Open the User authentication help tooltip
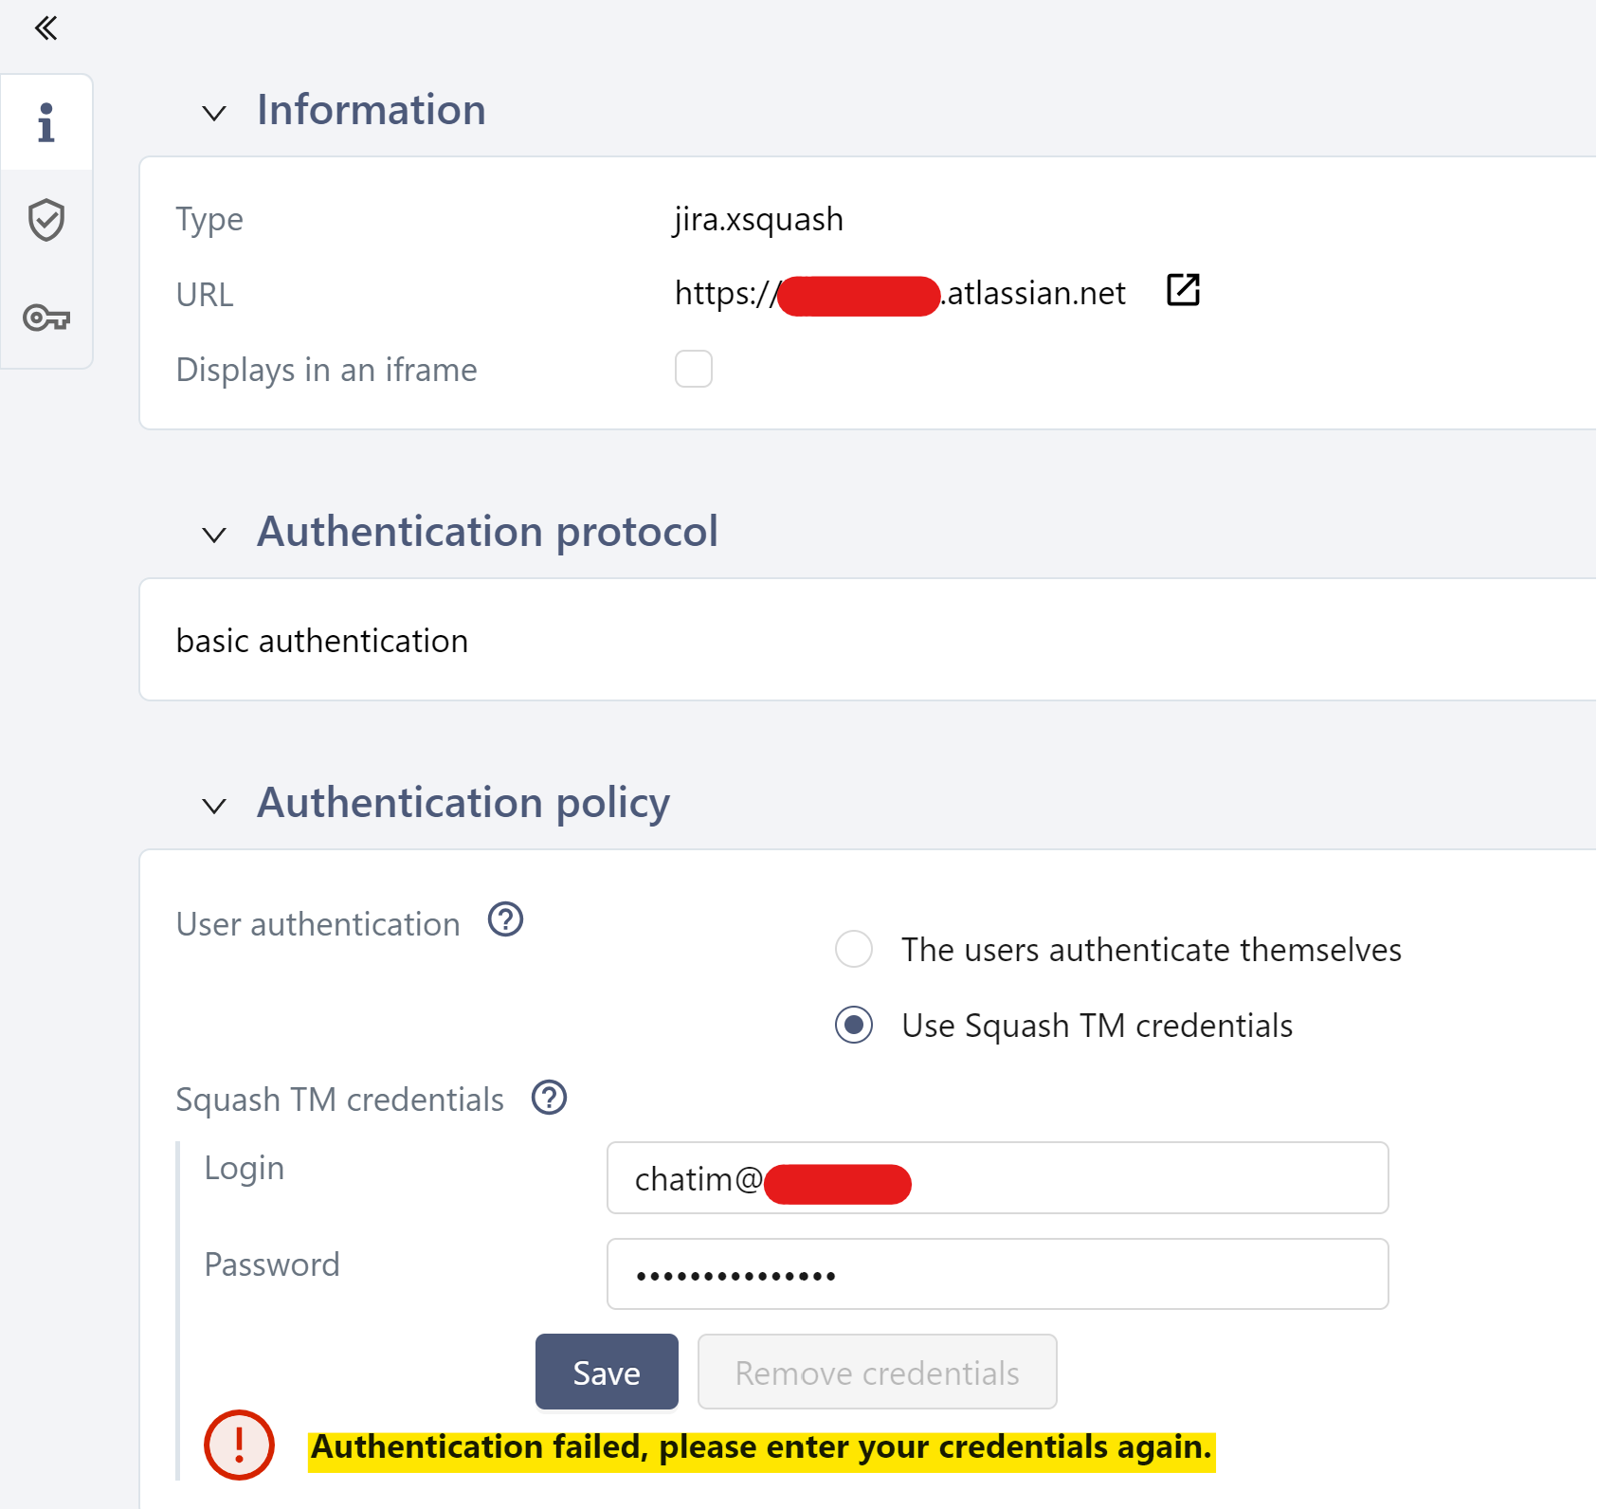1597x1509 pixels. [x=505, y=919]
